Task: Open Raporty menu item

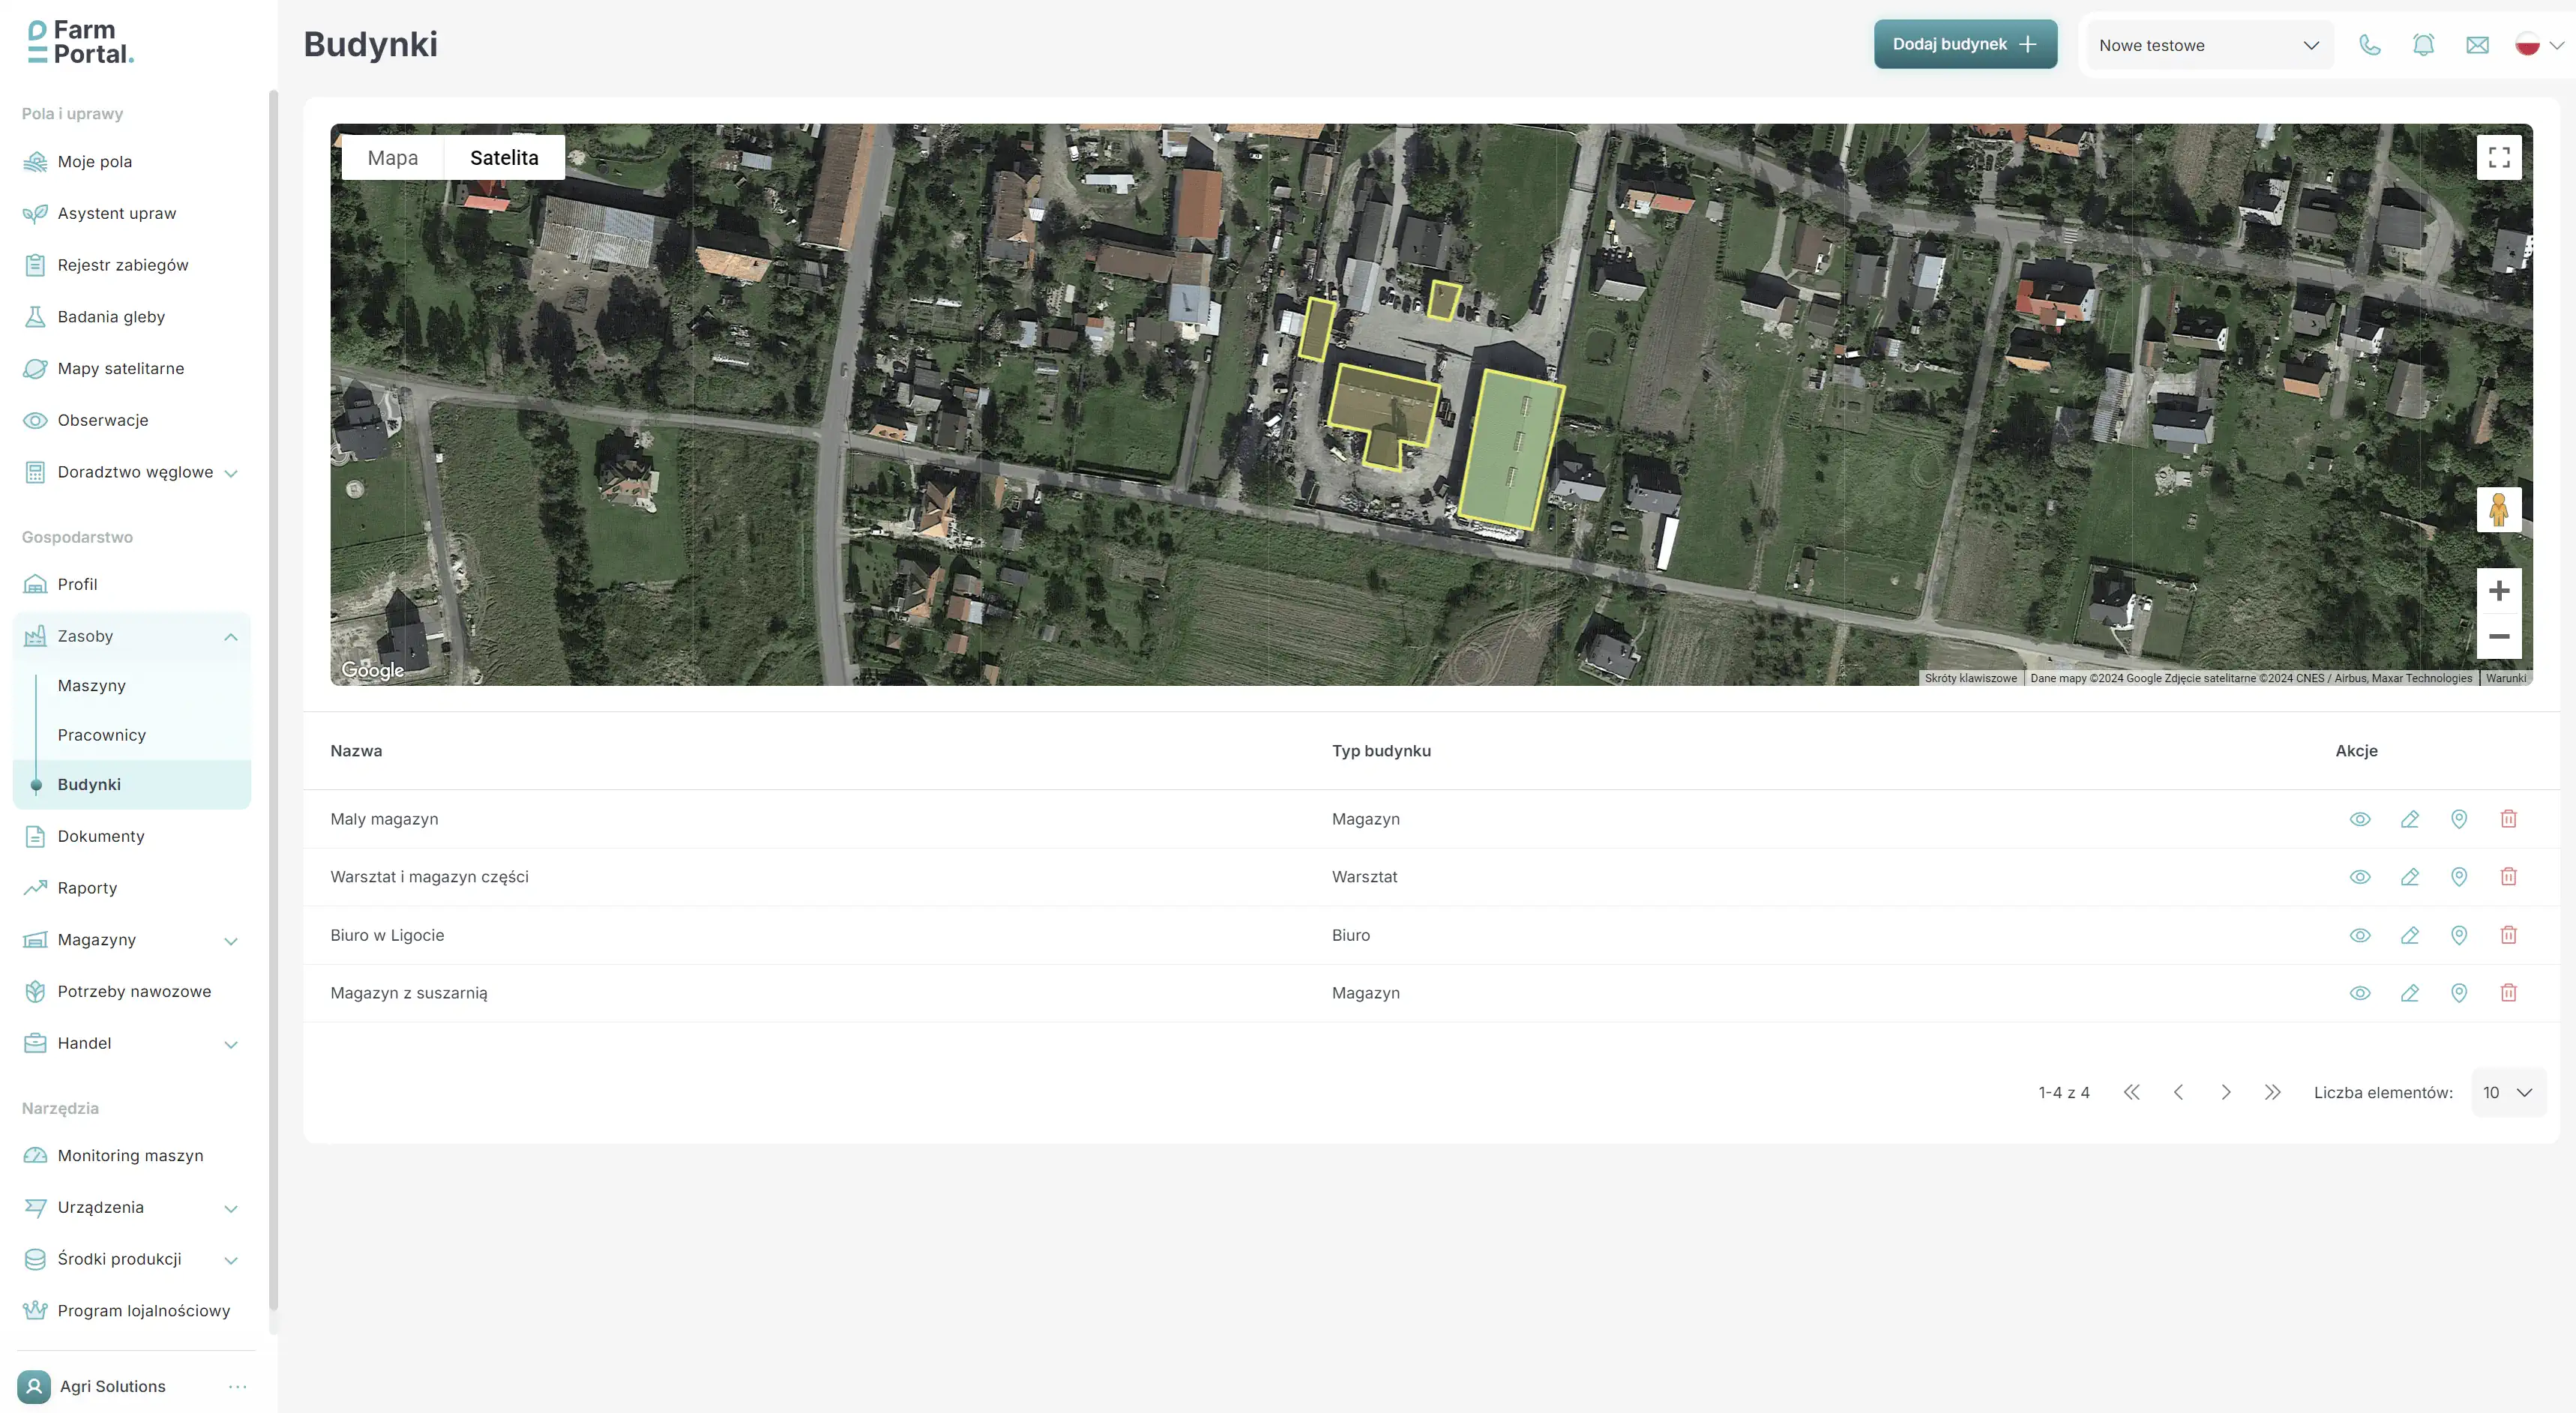Action: coord(132,889)
